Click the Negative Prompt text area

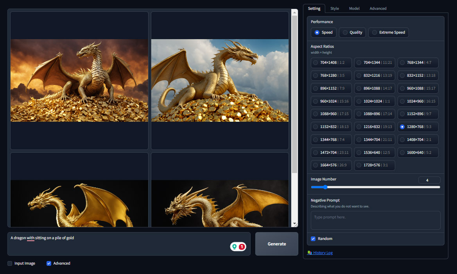point(375,220)
